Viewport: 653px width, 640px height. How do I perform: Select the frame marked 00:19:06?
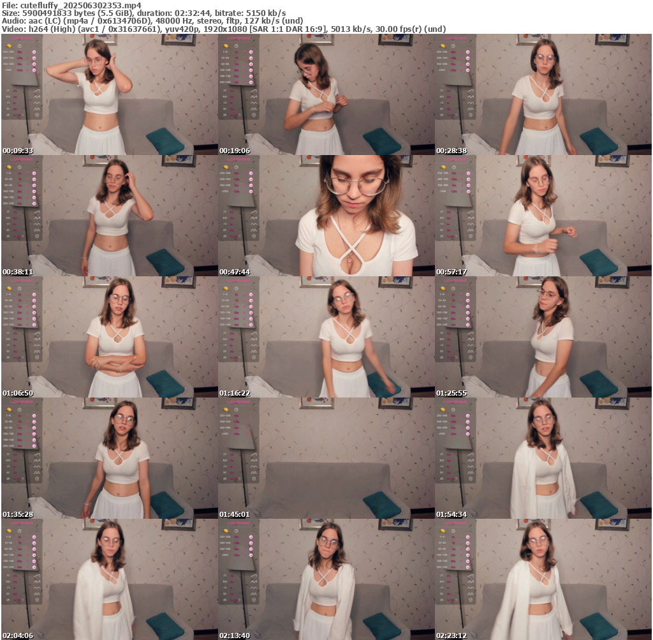(x=326, y=94)
